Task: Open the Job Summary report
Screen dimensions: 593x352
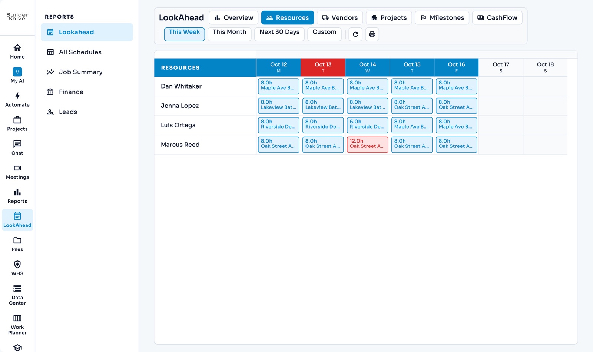Action: coord(87,72)
